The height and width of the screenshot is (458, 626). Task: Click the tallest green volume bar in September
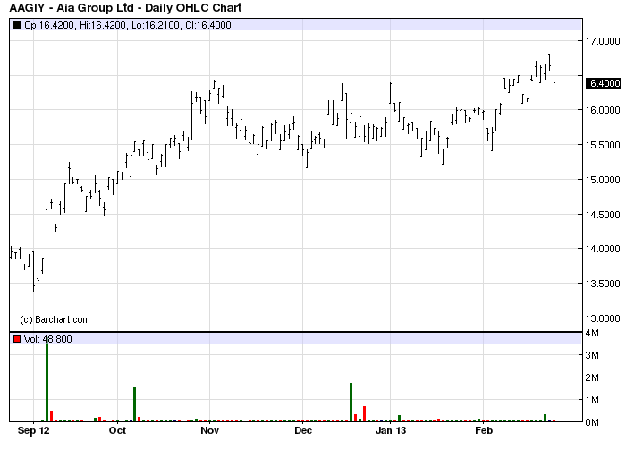tap(47, 380)
